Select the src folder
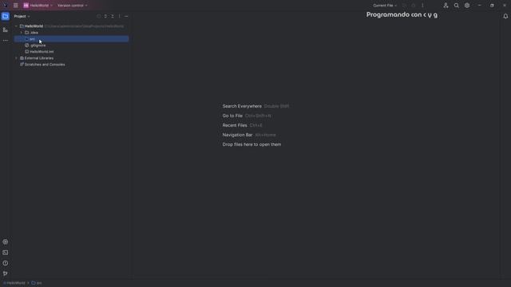Image resolution: width=511 pixels, height=287 pixels. click(71, 39)
